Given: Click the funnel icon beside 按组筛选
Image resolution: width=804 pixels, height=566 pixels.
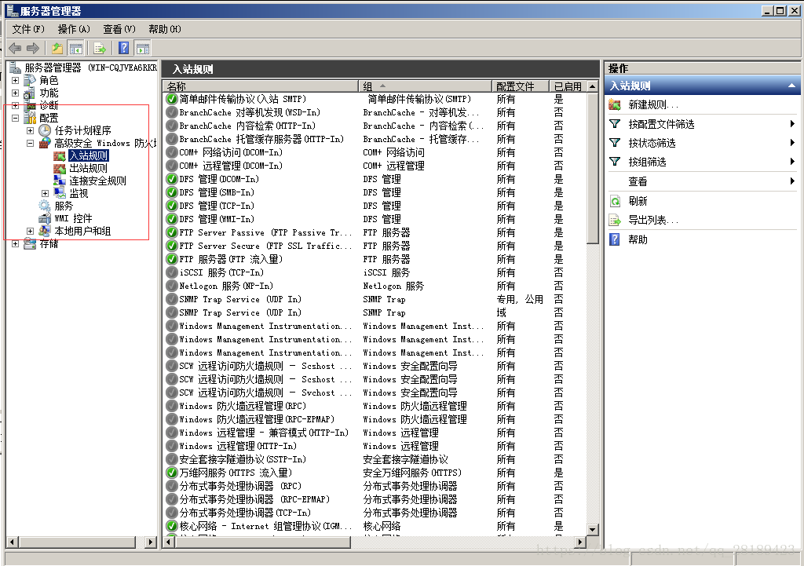Looking at the screenshot, I should pyautogui.click(x=615, y=162).
